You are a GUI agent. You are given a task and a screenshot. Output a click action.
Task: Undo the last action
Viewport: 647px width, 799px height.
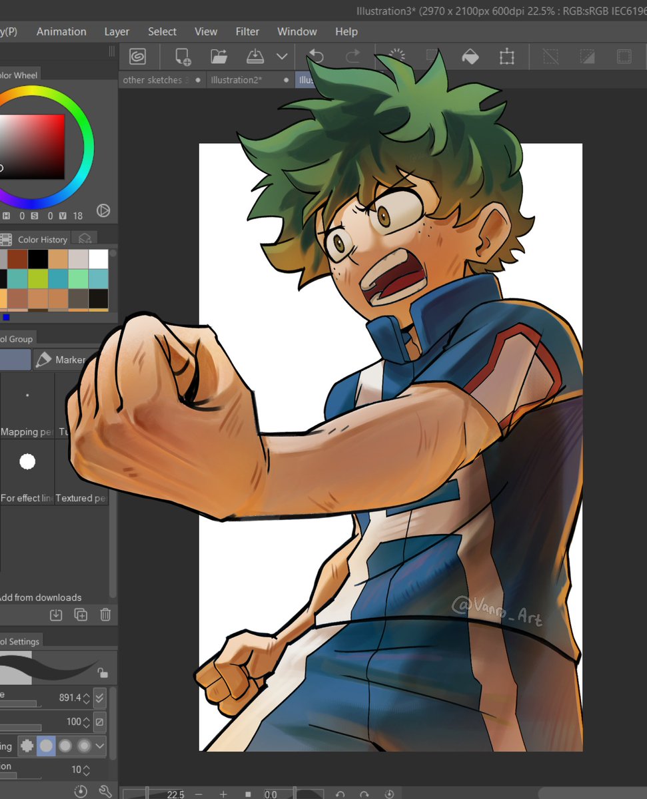[316, 57]
